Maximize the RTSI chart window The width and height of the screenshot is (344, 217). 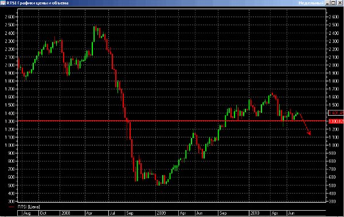tap(333, 3)
